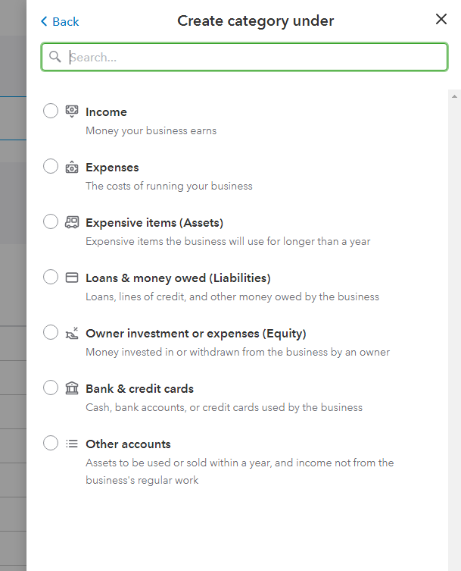Click the Income cash icon
The image size is (461, 571).
pos(72,111)
